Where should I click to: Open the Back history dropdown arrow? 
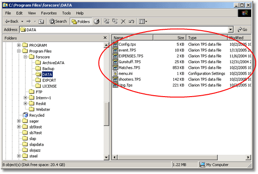pos(22,22)
